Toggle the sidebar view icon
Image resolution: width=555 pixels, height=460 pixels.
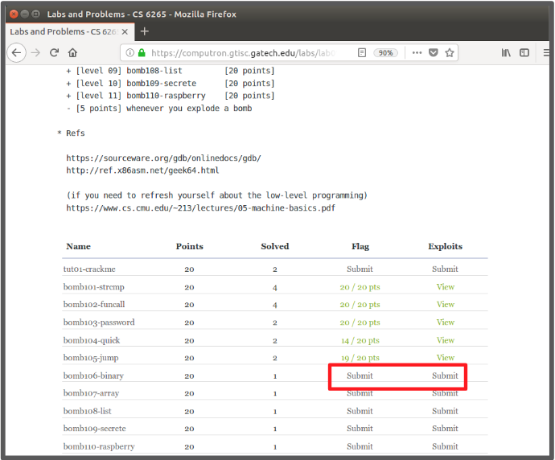(524, 53)
